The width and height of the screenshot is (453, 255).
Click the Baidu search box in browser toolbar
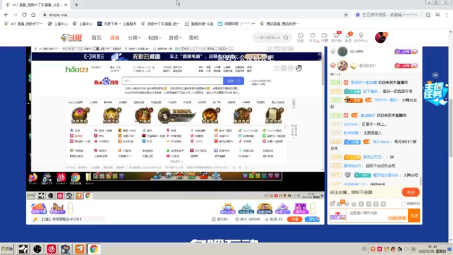coord(388,15)
